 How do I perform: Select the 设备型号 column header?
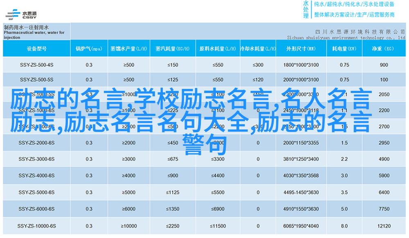coord(36,49)
